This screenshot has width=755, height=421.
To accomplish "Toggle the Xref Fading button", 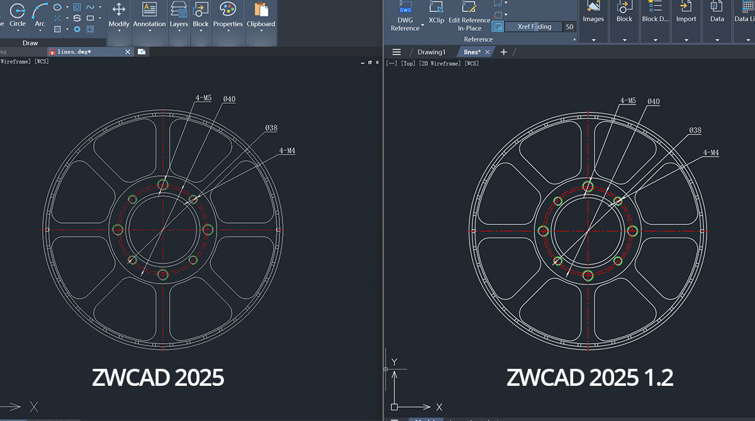I will (498, 26).
